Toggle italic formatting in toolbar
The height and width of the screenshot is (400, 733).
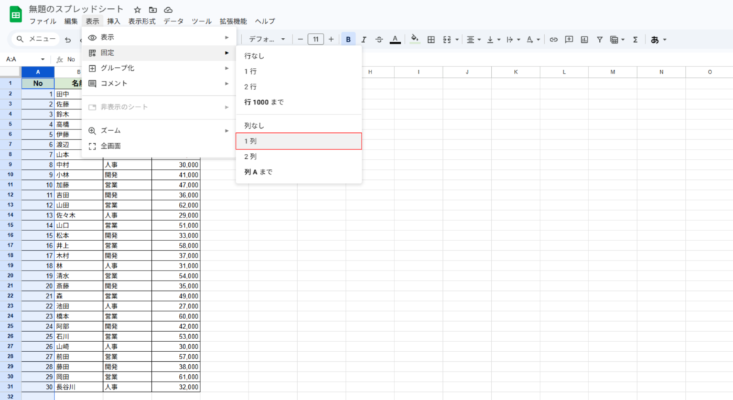click(x=364, y=39)
